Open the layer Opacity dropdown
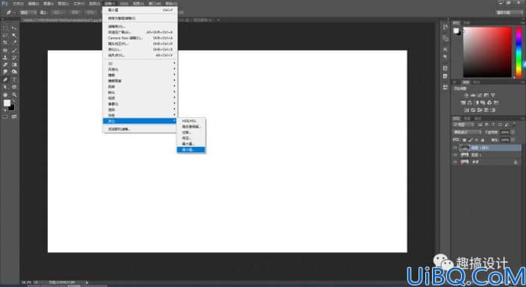526x287 pixels. 513,132
